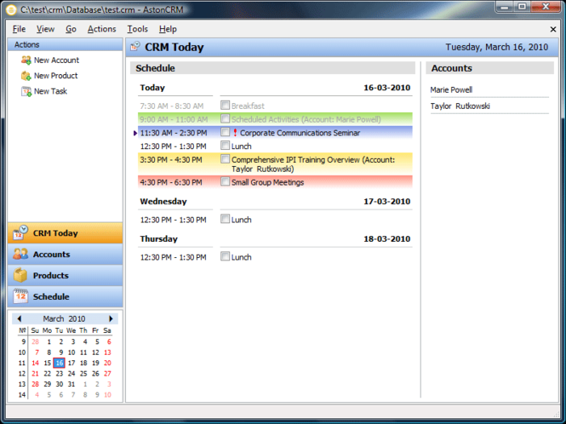The height and width of the screenshot is (424, 566).
Task: Click the Actions panel header
Action: (x=65, y=45)
